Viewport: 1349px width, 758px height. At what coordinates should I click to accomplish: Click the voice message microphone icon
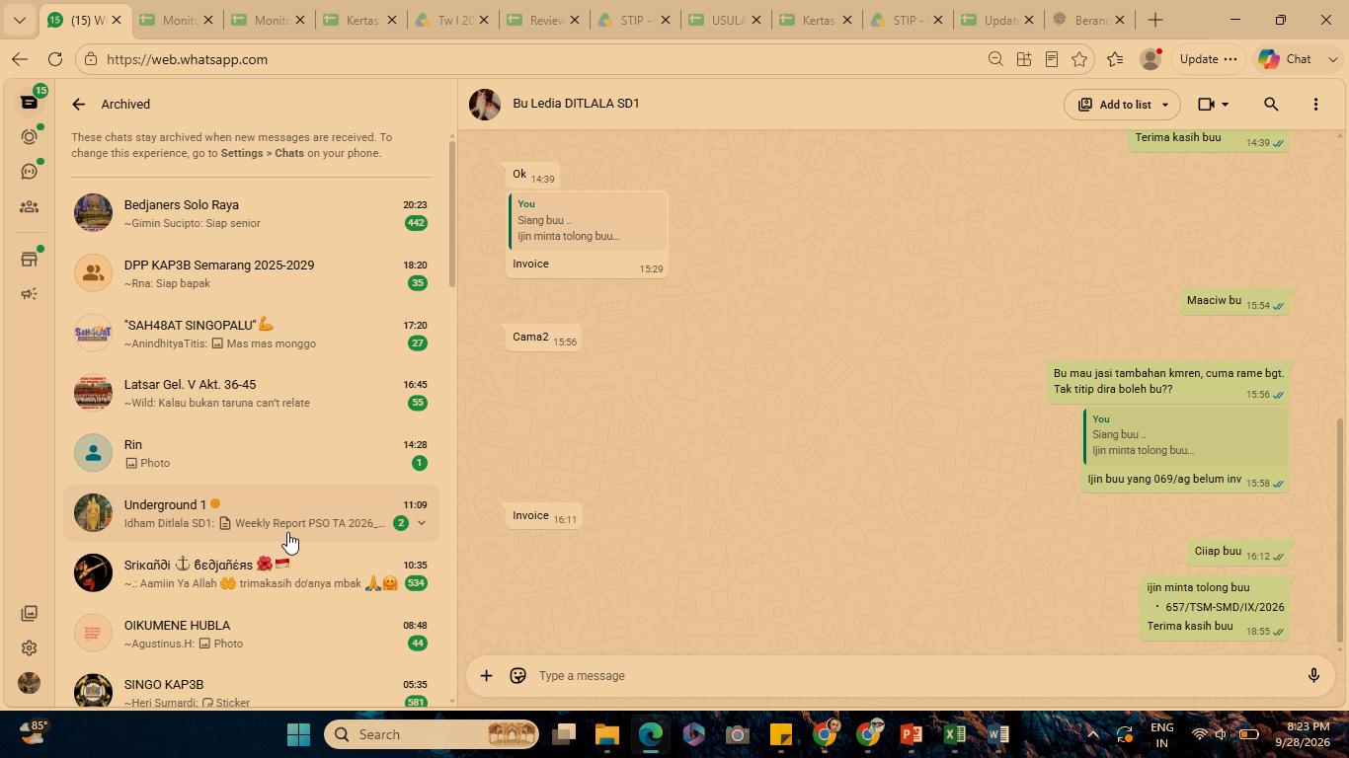point(1313,676)
